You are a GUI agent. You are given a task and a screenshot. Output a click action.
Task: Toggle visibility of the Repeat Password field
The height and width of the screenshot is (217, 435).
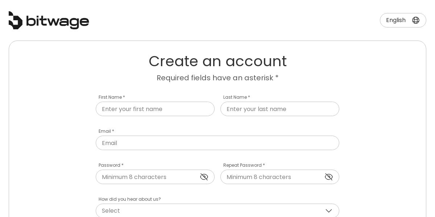pyautogui.click(x=329, y=177)
